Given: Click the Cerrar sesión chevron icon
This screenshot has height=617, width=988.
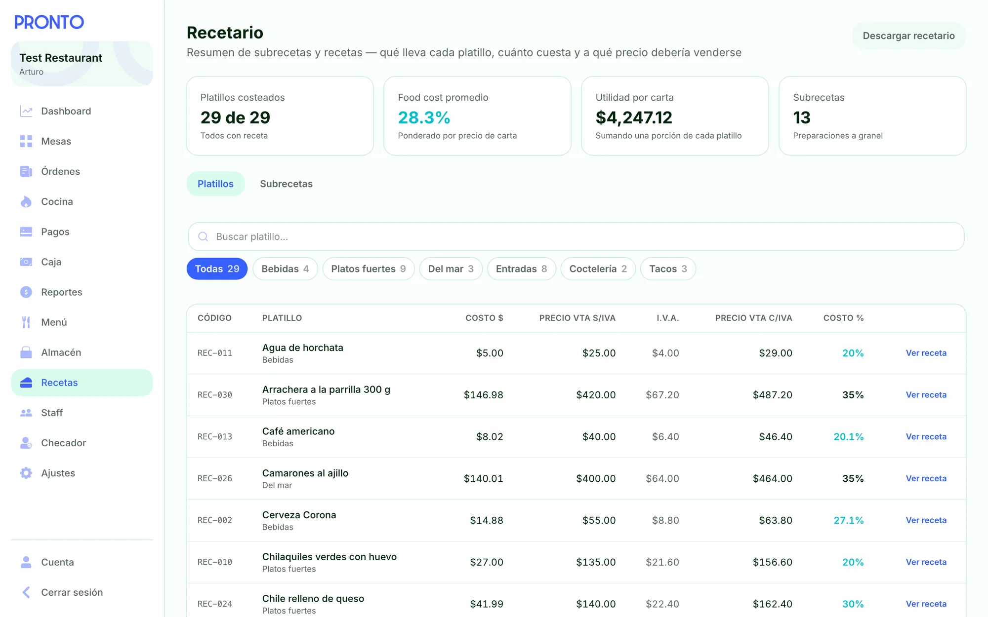Looking at the screenshot, I should pyautogui.click(x=26, y=592).
